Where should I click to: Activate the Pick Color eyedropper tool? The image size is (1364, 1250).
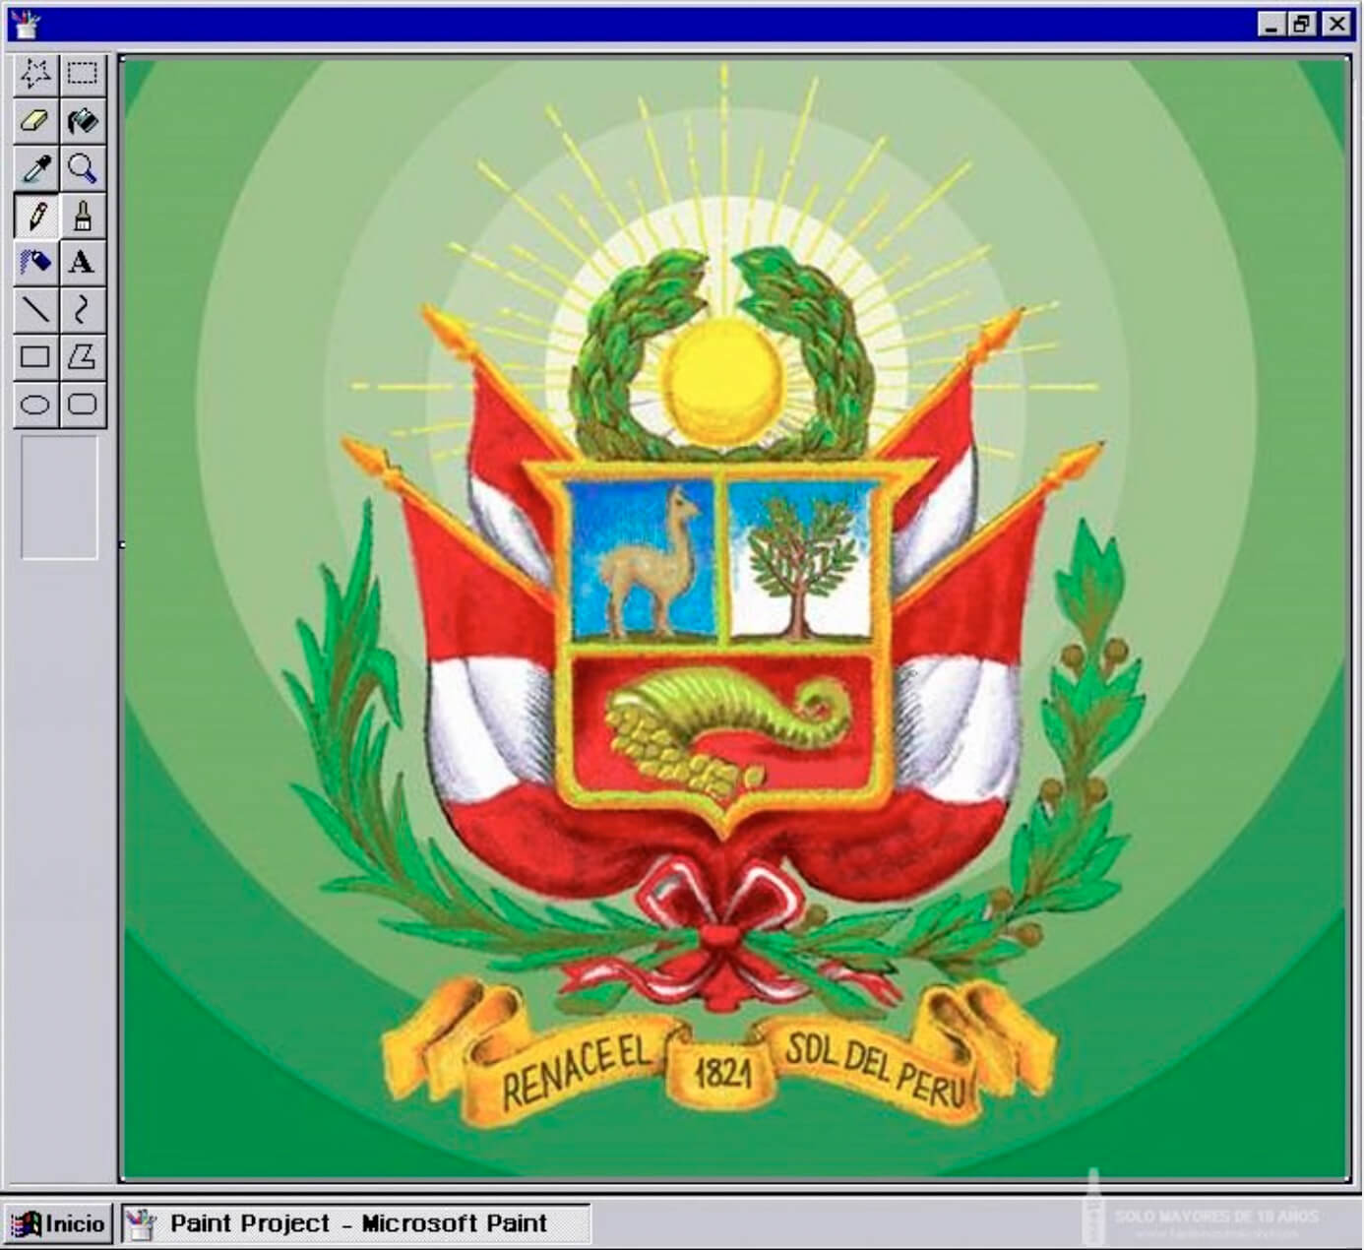tap(35, 168)
